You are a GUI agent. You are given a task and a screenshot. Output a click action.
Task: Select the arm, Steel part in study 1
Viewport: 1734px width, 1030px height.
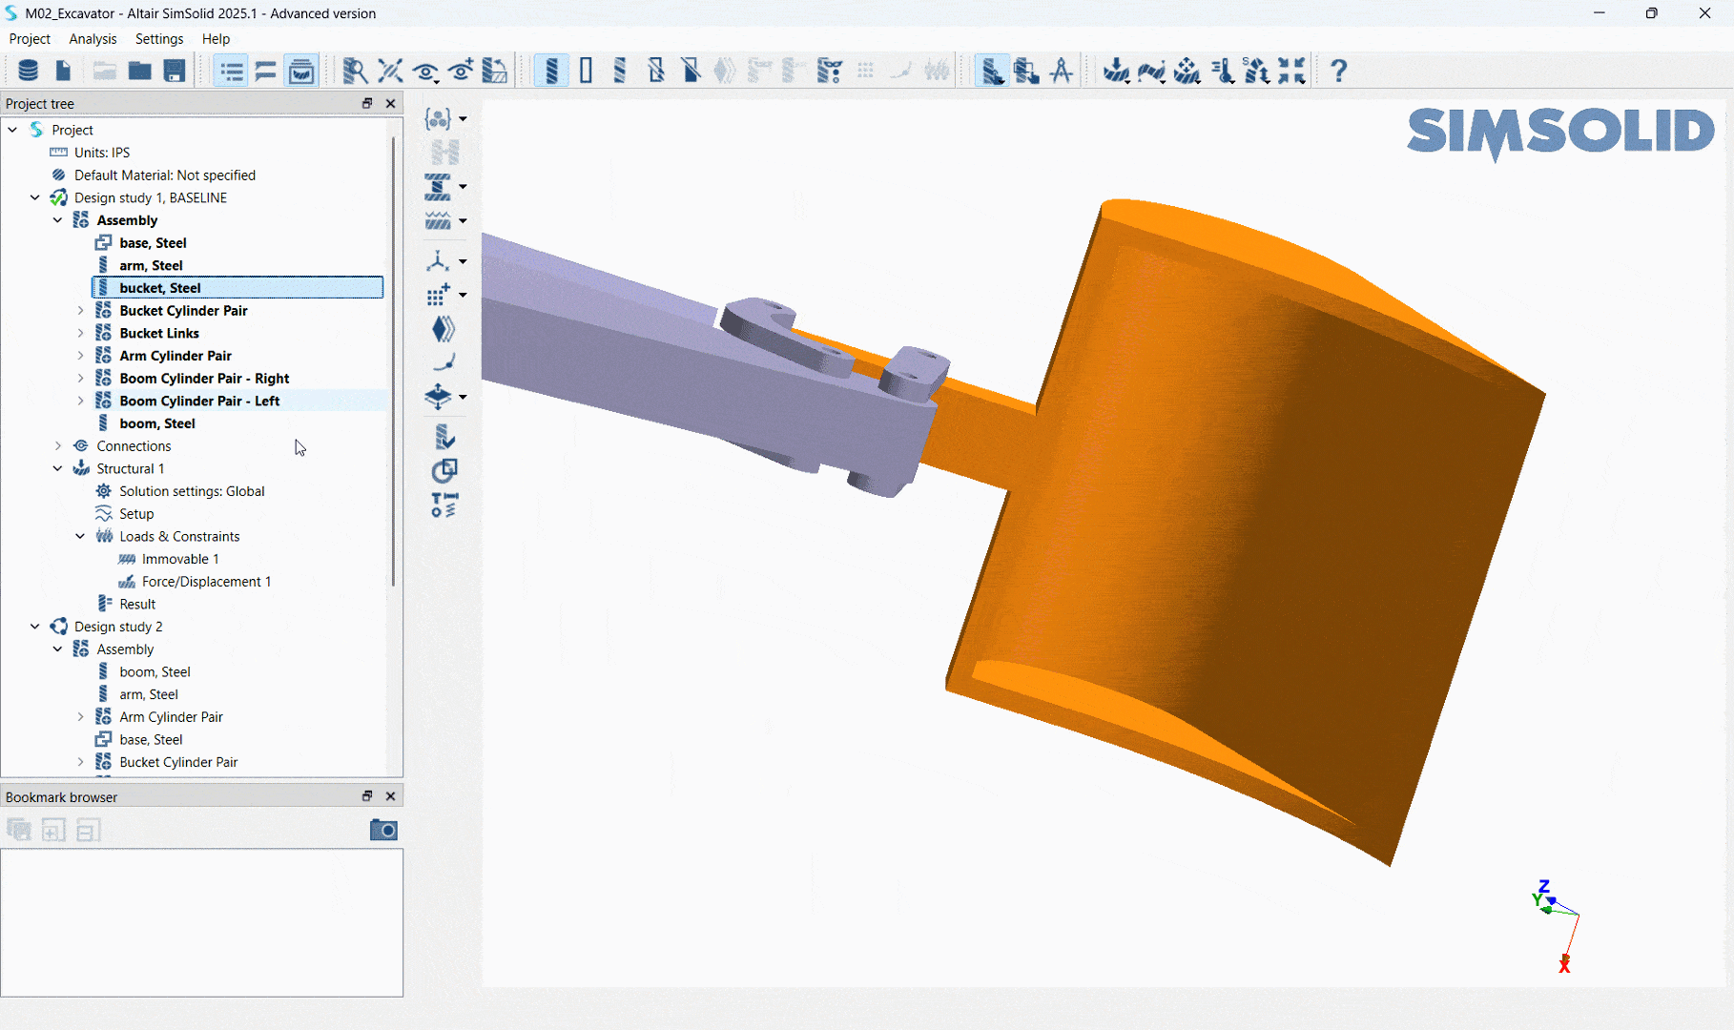pyautogui.click(x=151, y=265)
